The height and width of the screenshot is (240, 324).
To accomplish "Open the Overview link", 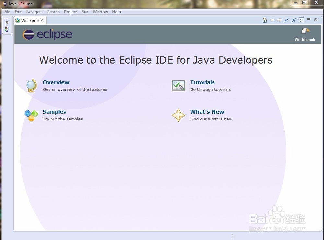I will tap(56, 82).
